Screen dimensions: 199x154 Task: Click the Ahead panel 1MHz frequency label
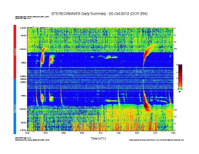(24, 63)
